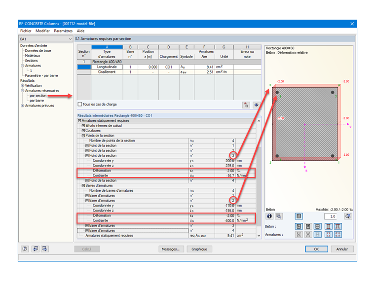Click the Longitudinale table cell

coord(107,67)
